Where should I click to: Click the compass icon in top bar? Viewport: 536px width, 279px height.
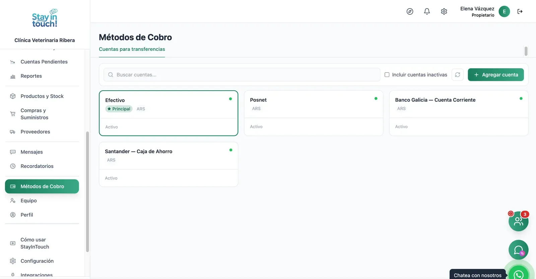click(x=410, y=11)
